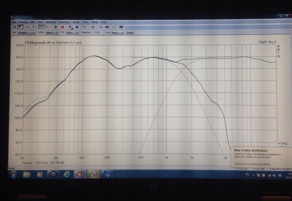This screenshot has width=292, height=201.
Task: Open the File menu
Action: click(14, 22)
